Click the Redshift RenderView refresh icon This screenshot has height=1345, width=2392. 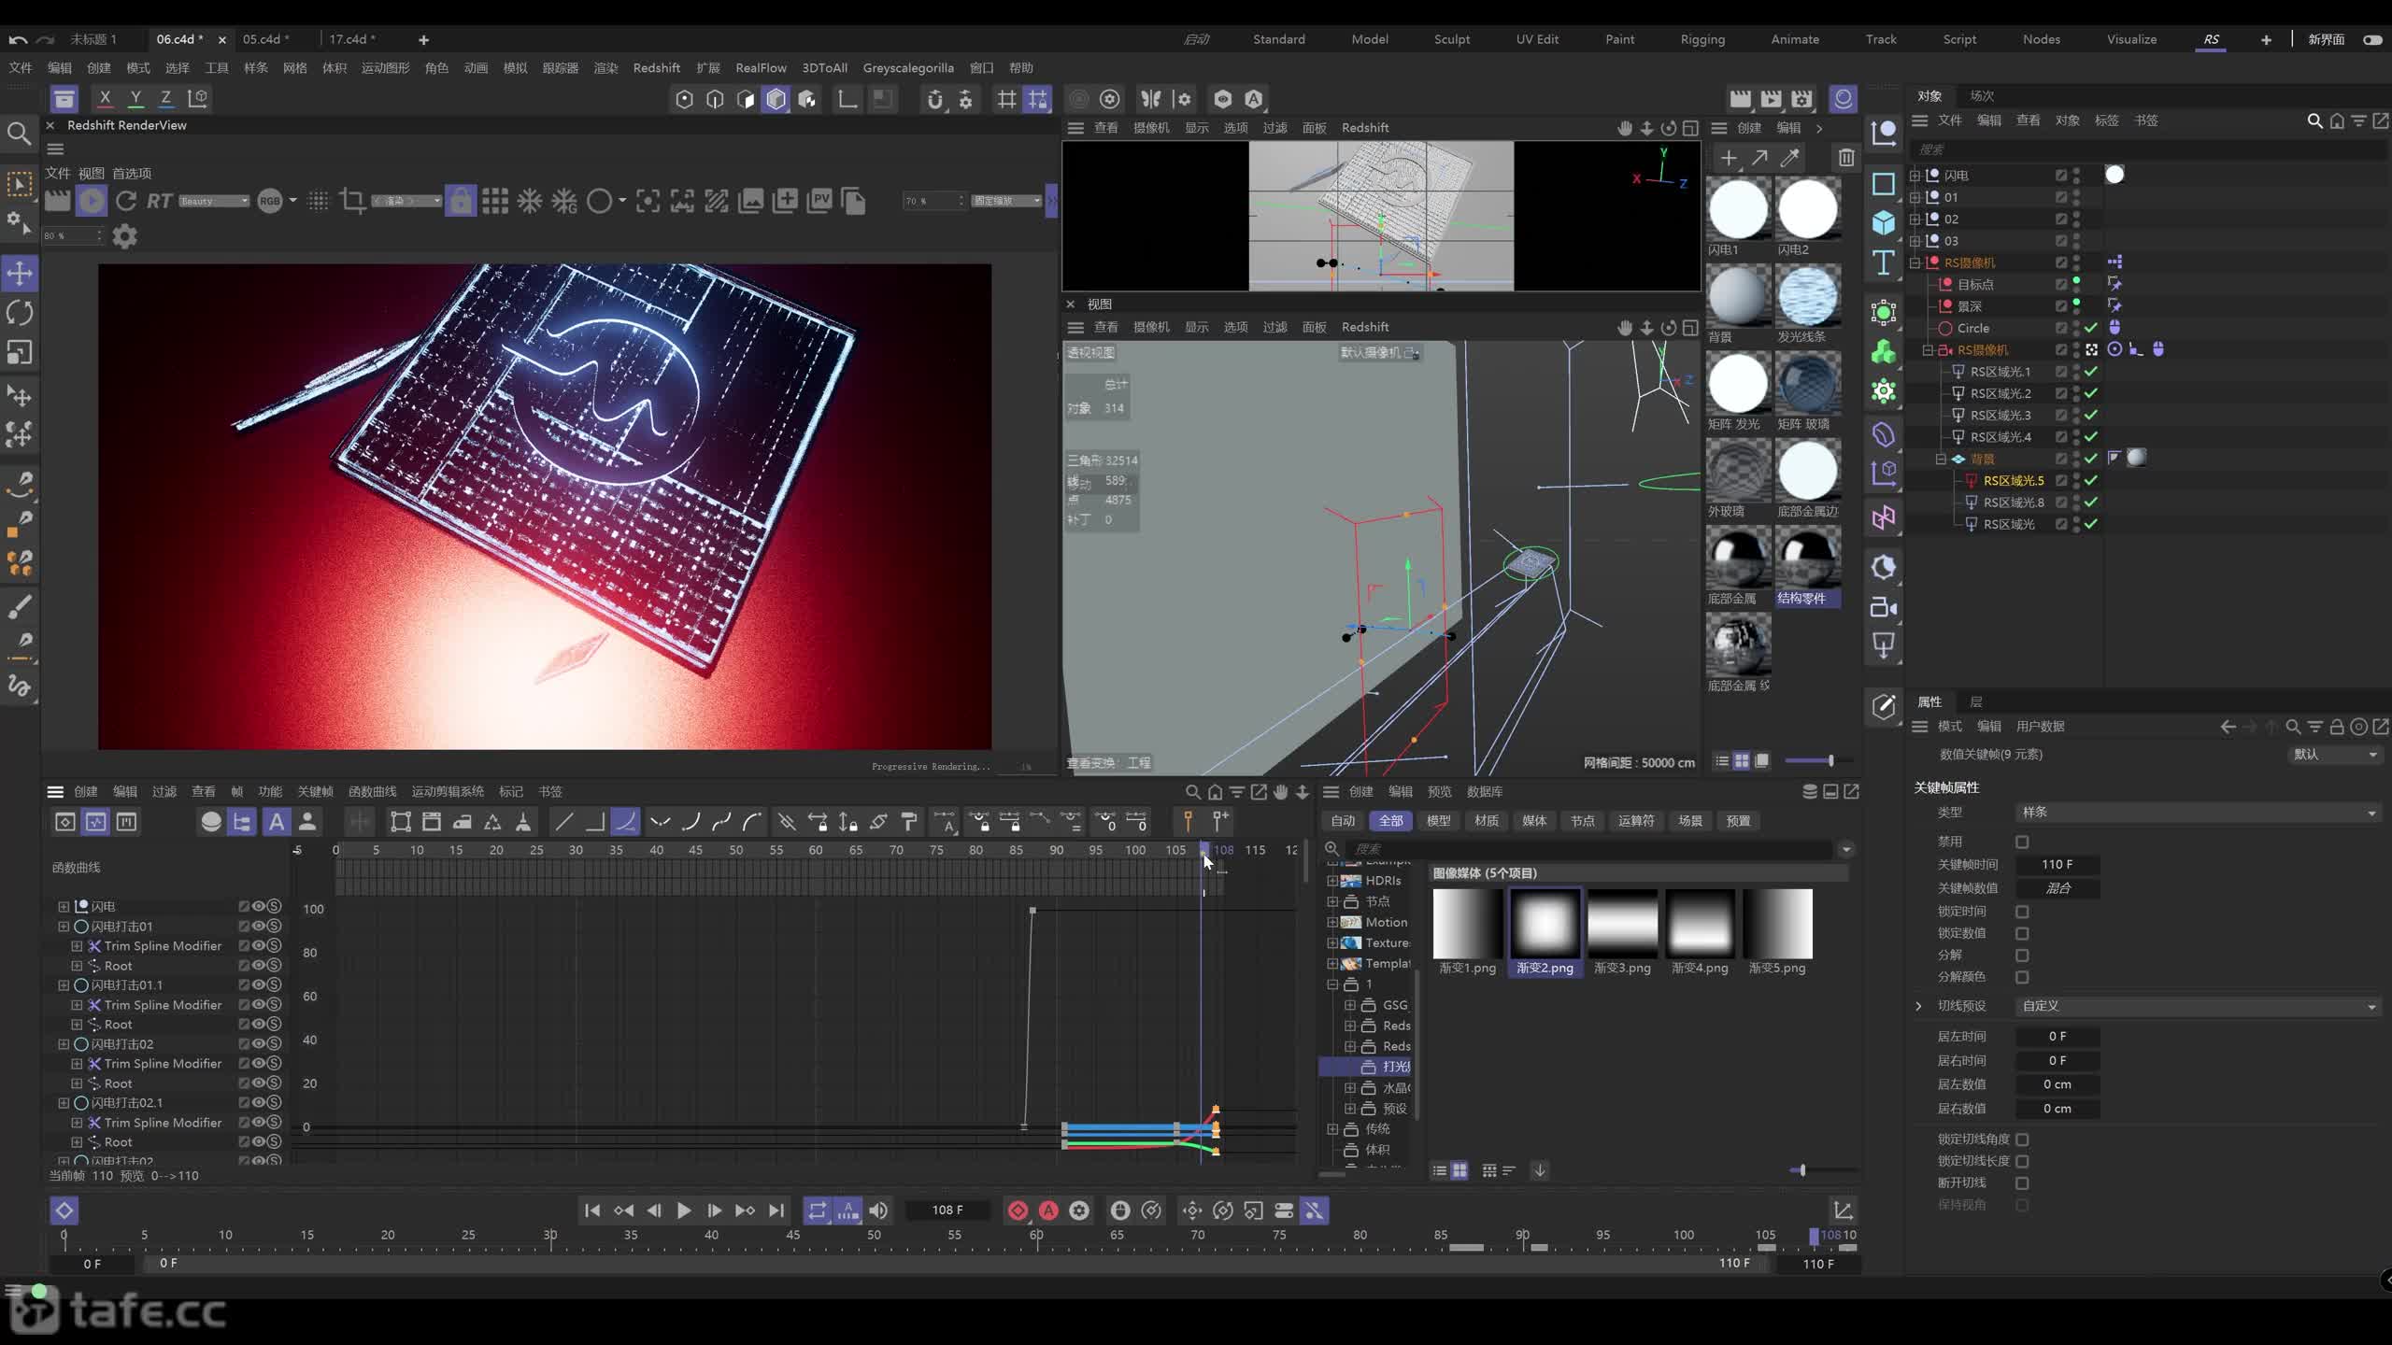(125, 201)
